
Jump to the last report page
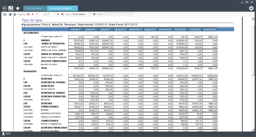coord(62,14)
